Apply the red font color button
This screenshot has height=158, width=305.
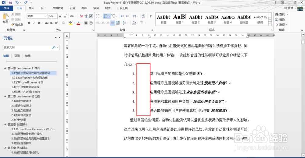(x=78, y=23)
